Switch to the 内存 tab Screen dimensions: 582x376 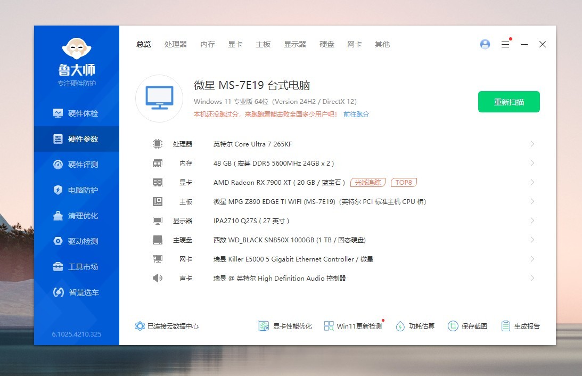click(x=208, y=45)
